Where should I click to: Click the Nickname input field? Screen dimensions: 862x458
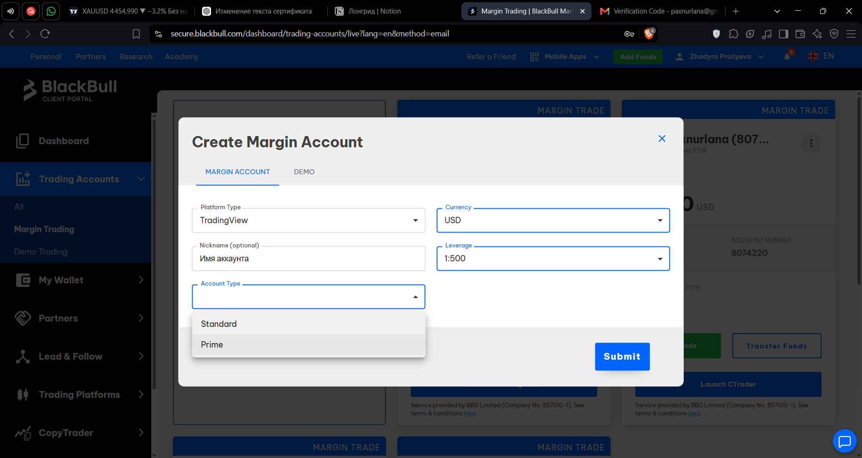click(x=308, y=259)
